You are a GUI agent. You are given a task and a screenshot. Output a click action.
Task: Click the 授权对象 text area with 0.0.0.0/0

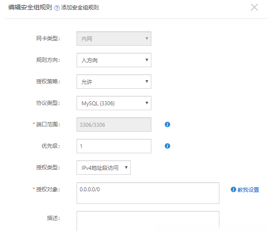point(148,193)
